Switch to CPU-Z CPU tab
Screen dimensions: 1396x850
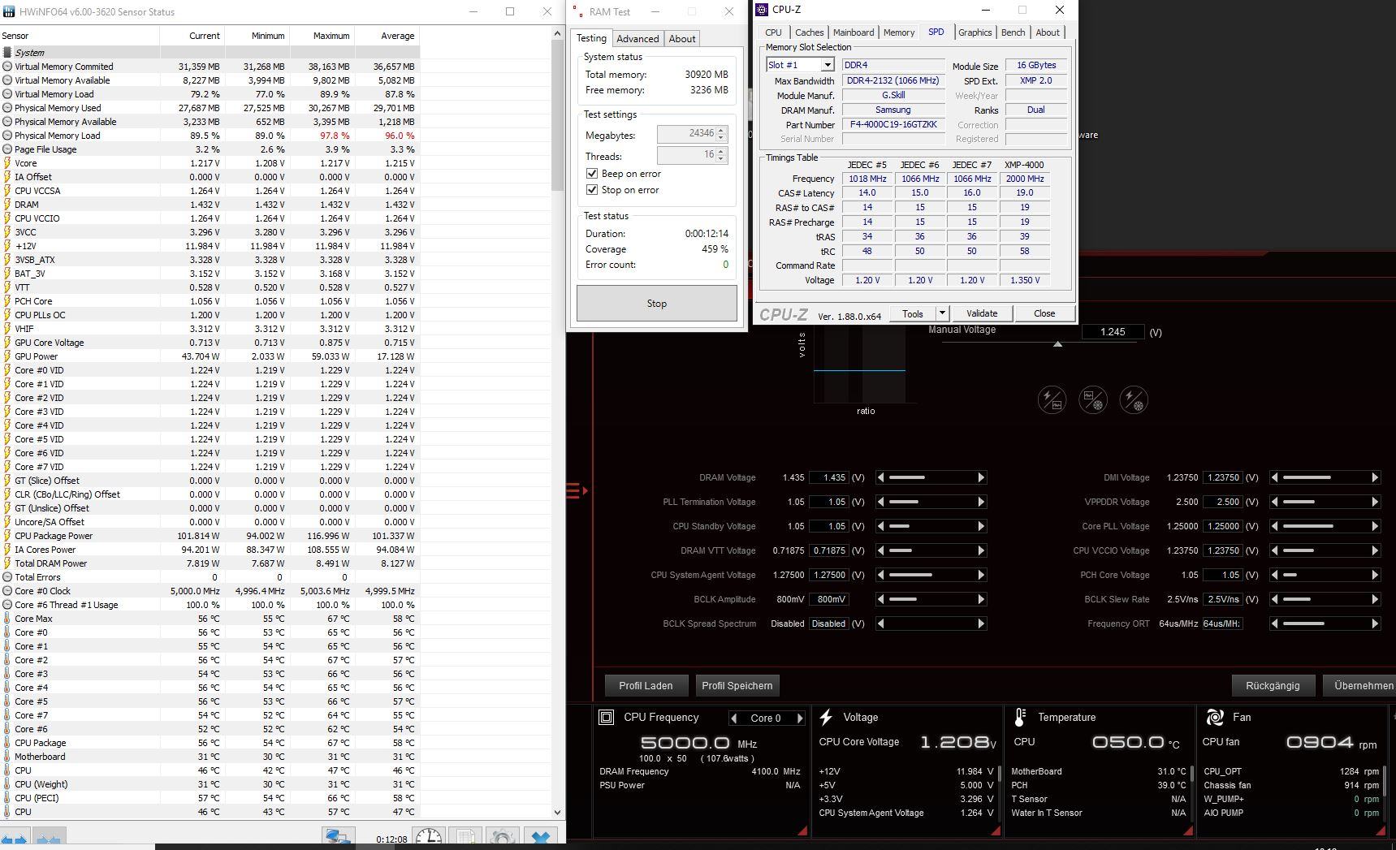pos(773,32)
